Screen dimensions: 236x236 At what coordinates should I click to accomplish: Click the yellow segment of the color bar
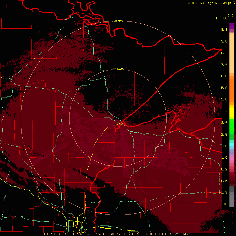232,112
